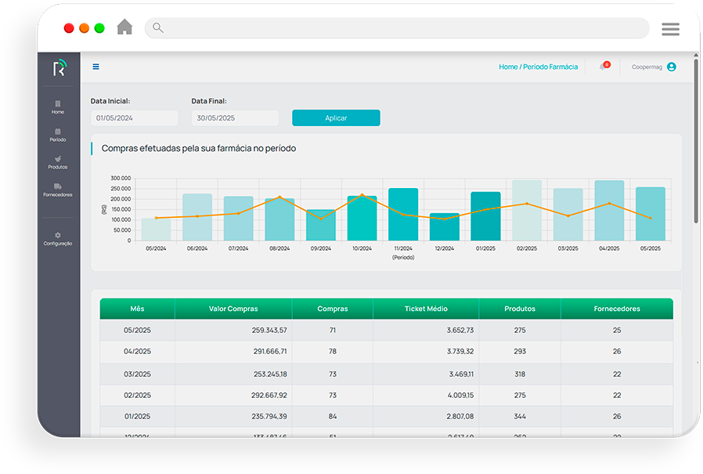The image size is (703, 474).
Task: Click the page vertical scrollbar
Action: pyautogui.click(x=696, y=141)
